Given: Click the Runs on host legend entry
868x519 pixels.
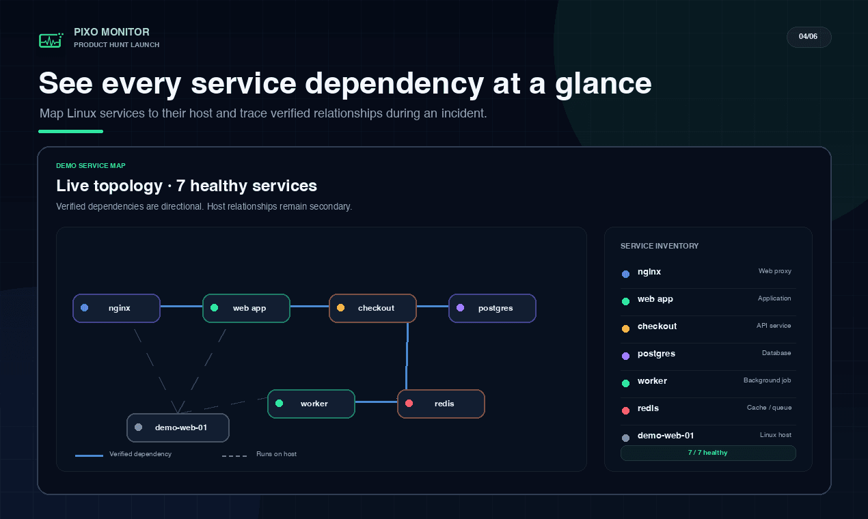Looking at the screenshot, I should click(260, 454).
